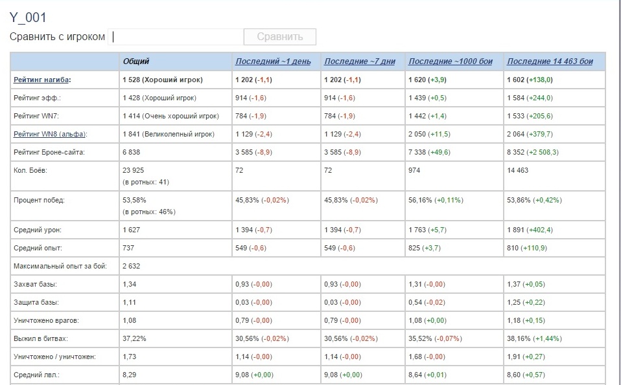This screenshot has height=385, width=621.
Task: Select the 'Средний урон' overall value 1 627
Action: tap(131, 230)
